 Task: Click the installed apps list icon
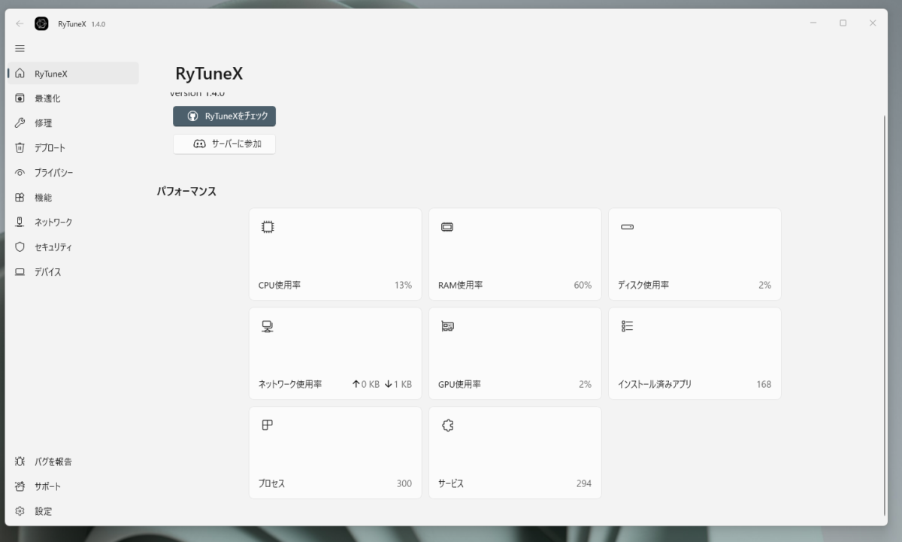pyautogui.click(x=627, y=326)
